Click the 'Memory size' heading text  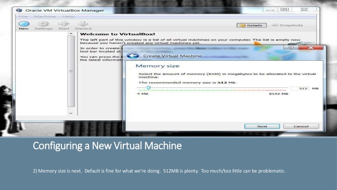(158, 66)
